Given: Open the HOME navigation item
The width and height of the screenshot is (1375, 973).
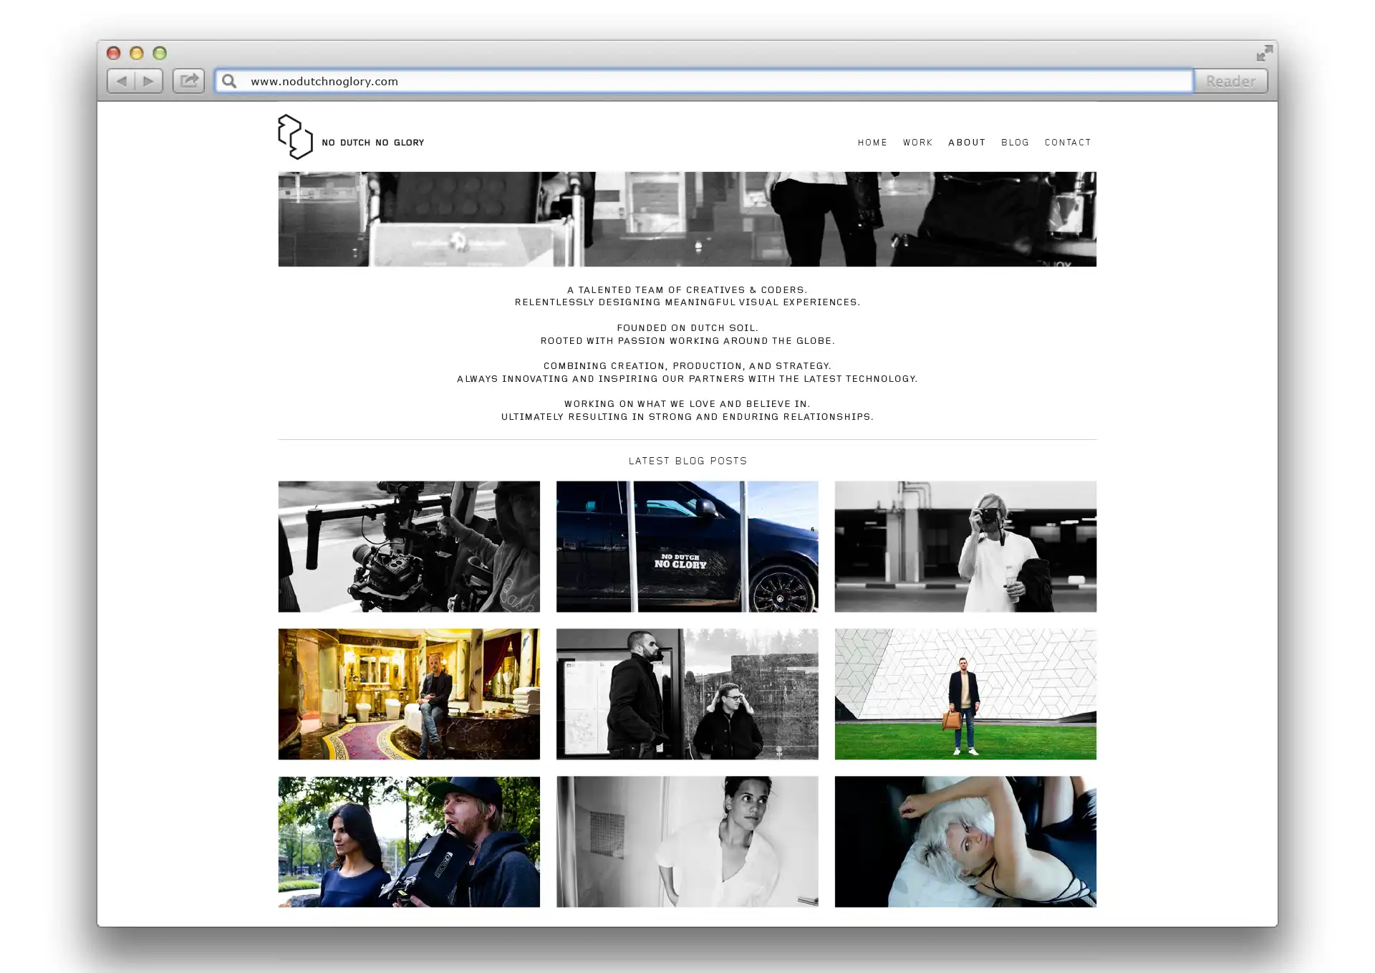Looking at the screenshot, I should 872,143.
